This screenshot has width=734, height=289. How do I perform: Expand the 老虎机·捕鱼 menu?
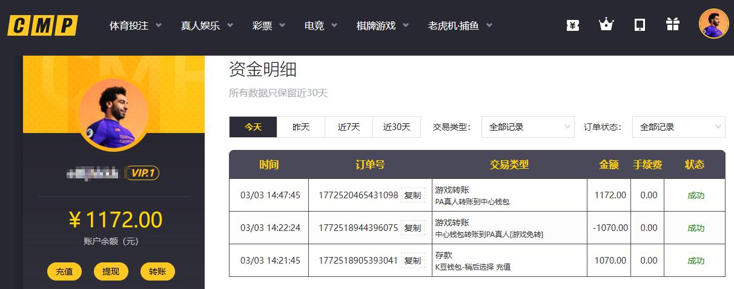click(460, 25)
